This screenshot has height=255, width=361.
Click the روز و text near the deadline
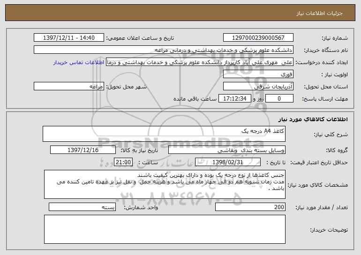tap(258, 99)
